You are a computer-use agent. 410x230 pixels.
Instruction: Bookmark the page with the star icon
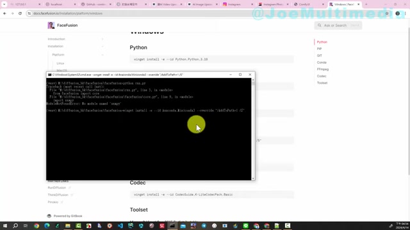(387, 13)
